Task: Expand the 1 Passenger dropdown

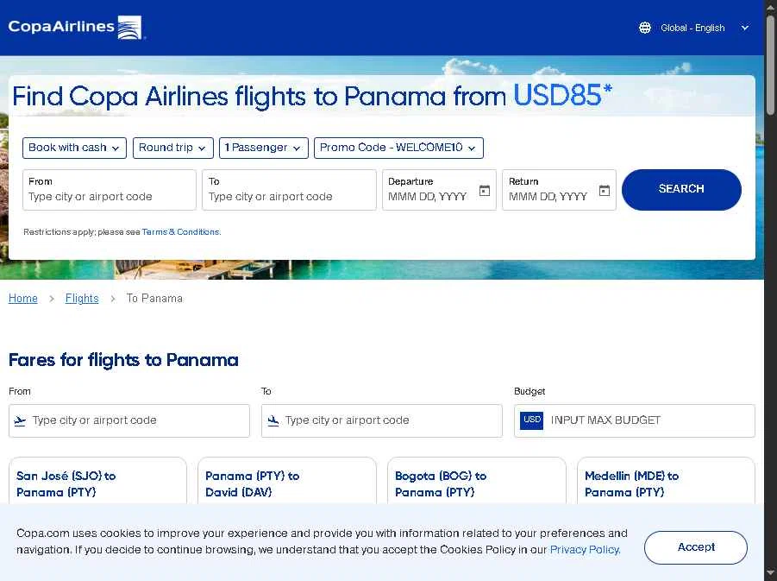Action: 263,148
